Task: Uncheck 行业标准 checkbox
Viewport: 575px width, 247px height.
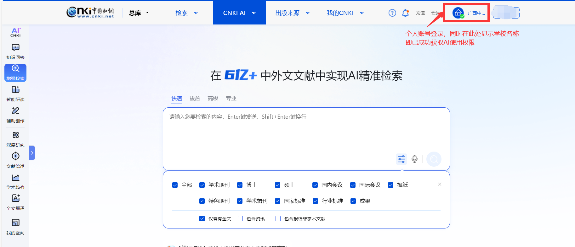Action: click(315, 201)
